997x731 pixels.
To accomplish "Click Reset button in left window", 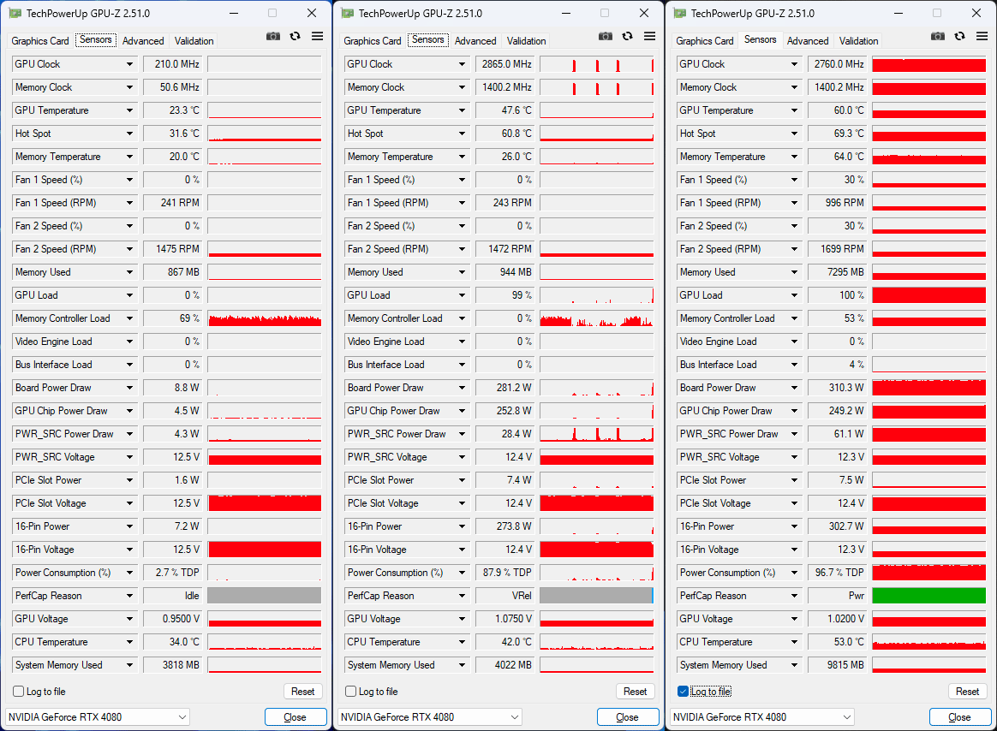I will point(302,691).
